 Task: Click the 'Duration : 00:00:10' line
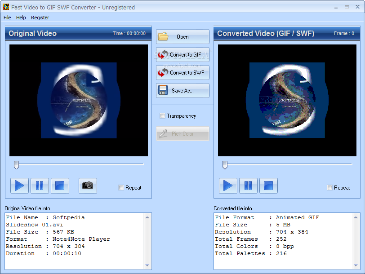pyautogui.click(x=44, y=253)
